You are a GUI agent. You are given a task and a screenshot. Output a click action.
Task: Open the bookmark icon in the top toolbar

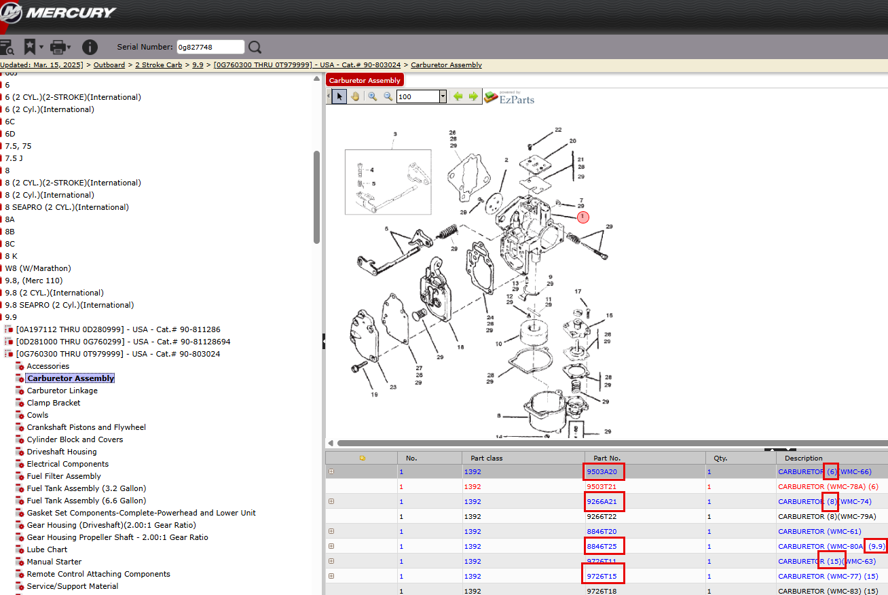coord(30,47)
